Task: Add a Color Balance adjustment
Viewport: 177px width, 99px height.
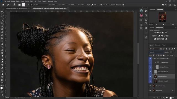Action: (156, 36)
